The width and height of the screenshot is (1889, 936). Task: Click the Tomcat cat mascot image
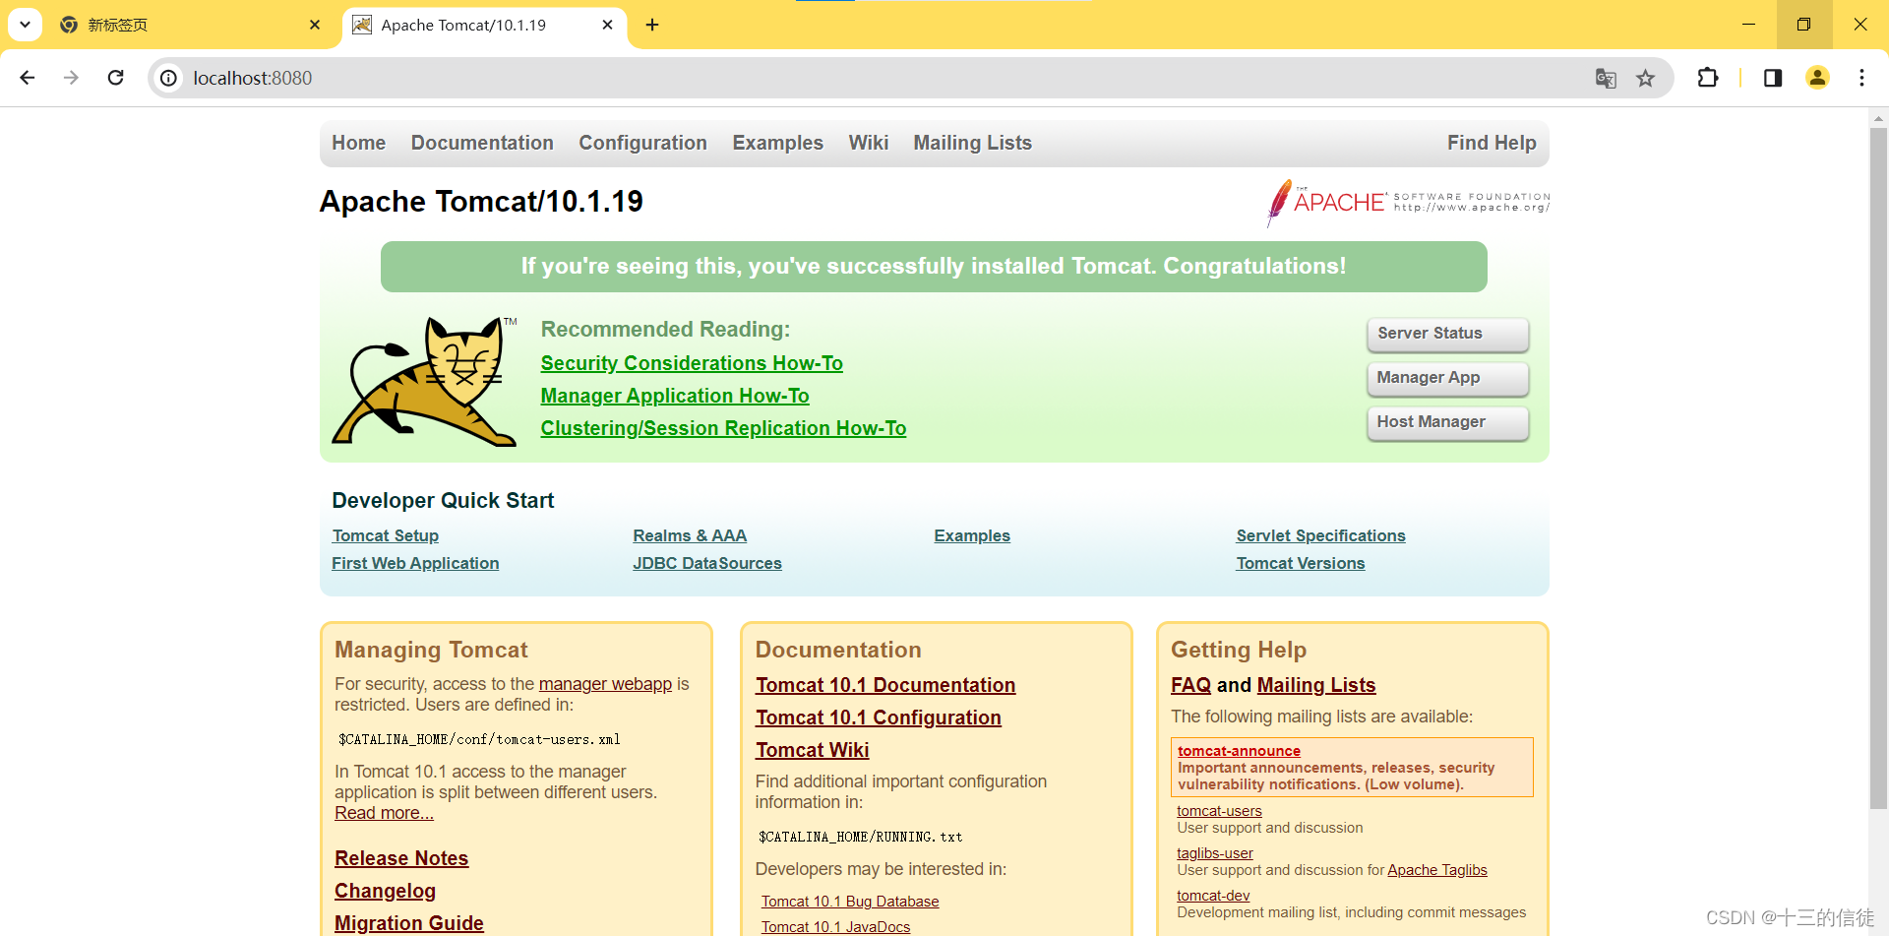click(x=425, y=381)
